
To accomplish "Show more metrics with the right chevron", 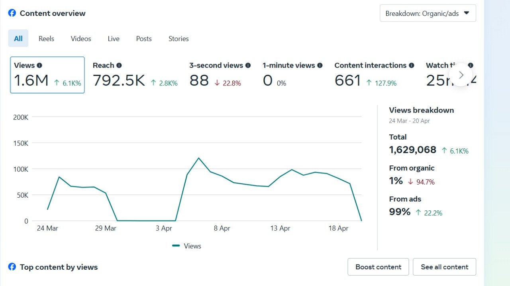I will pyautogui.click(x=461, y=75).
